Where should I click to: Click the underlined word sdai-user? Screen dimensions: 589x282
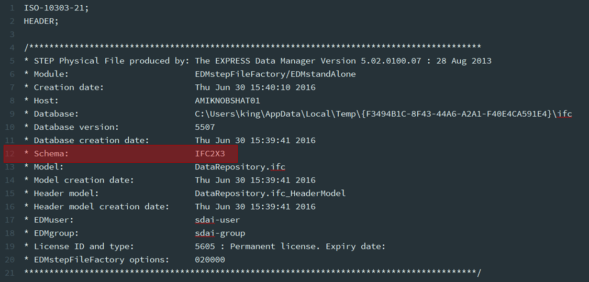tap(217, 220)
